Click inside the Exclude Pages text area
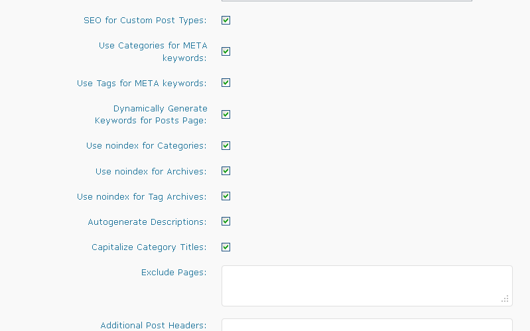This screenshot has width=530, height=331. click(x=367, y=286)
